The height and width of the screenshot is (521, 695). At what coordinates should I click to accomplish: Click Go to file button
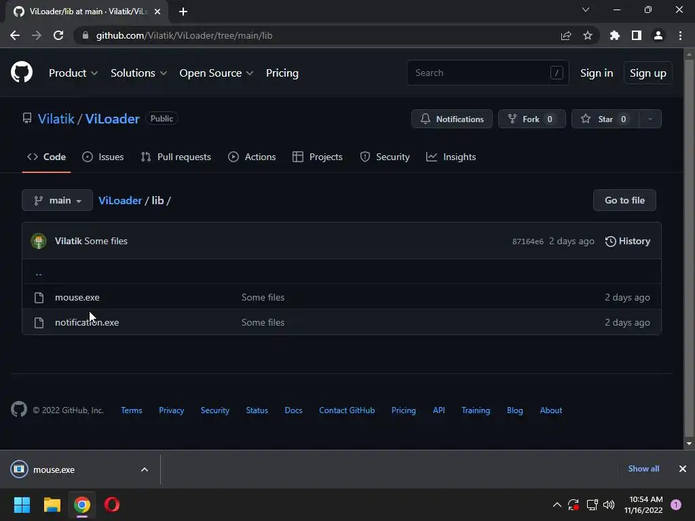[x=624, y=200]
